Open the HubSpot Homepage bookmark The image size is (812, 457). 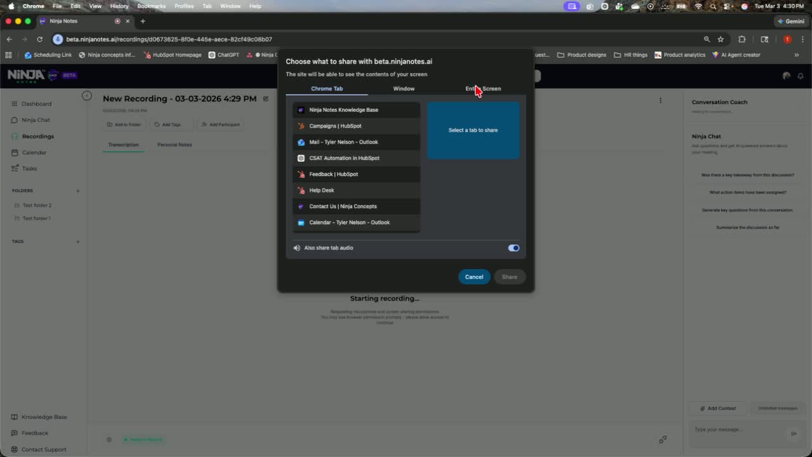(x=173, y=55)
